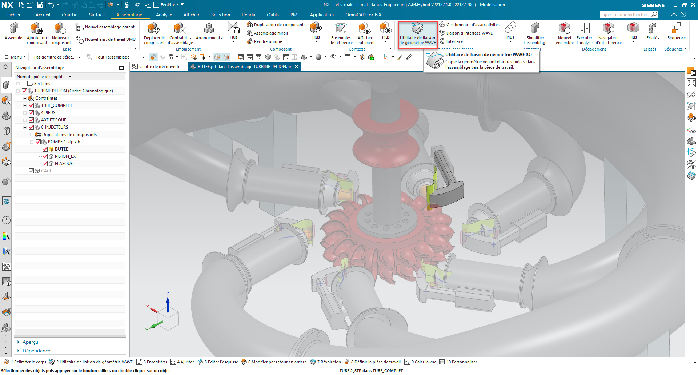This screenshot has height=375, width=698.
Task: Toggle the CAGE_ component checkbox
Action: pyautogui.click(x=31, y=171)
